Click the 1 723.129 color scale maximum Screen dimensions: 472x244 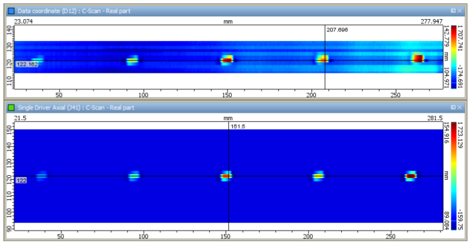[x=460, y=135]
